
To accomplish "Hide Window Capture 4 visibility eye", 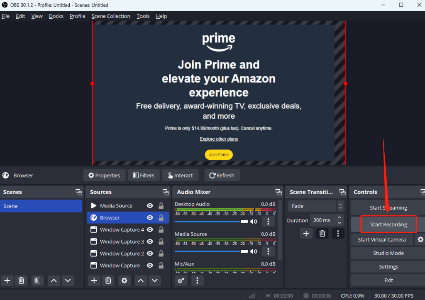I will 150,229.
